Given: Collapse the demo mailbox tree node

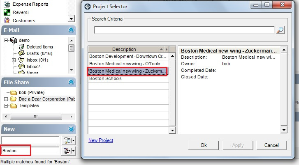Looking at the screenshot, I should click(x=6, y=40).
